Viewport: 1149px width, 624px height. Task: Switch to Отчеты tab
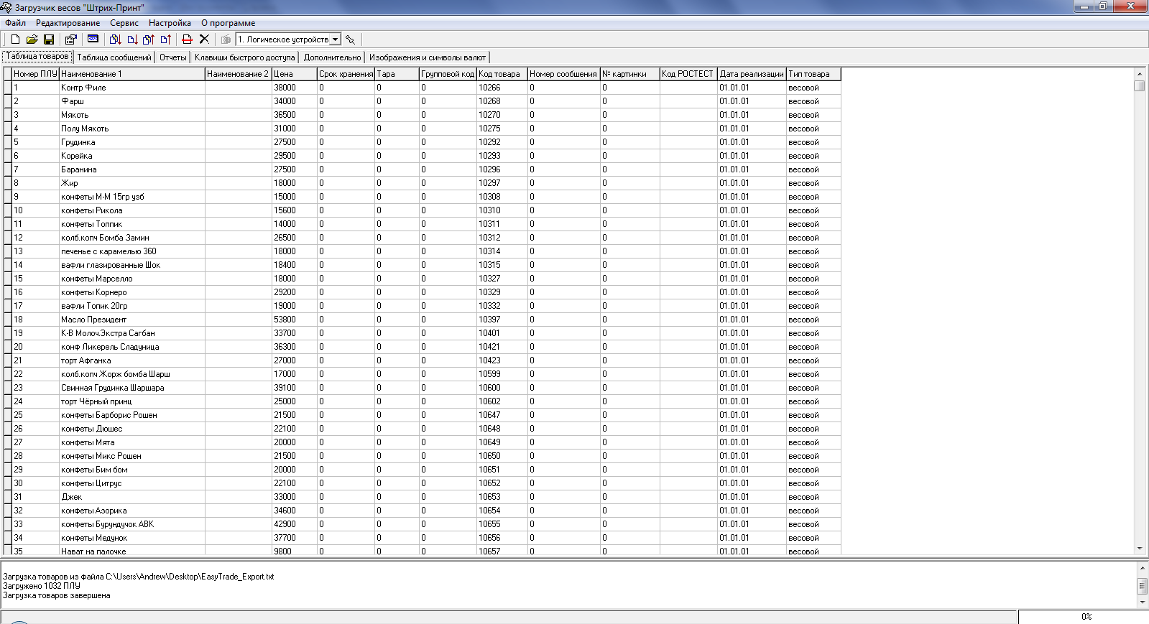pyautogui.click(x=172, y=57)
